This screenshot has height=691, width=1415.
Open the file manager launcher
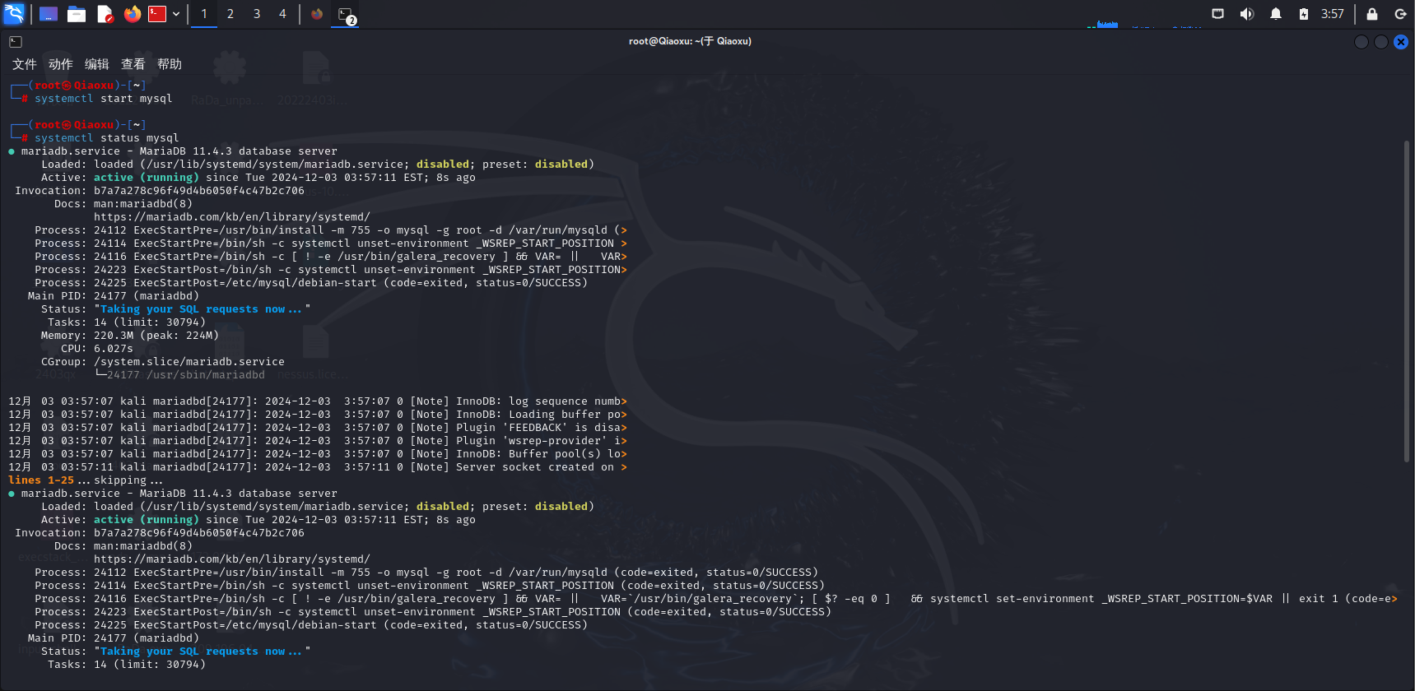(x=77, y=14)
